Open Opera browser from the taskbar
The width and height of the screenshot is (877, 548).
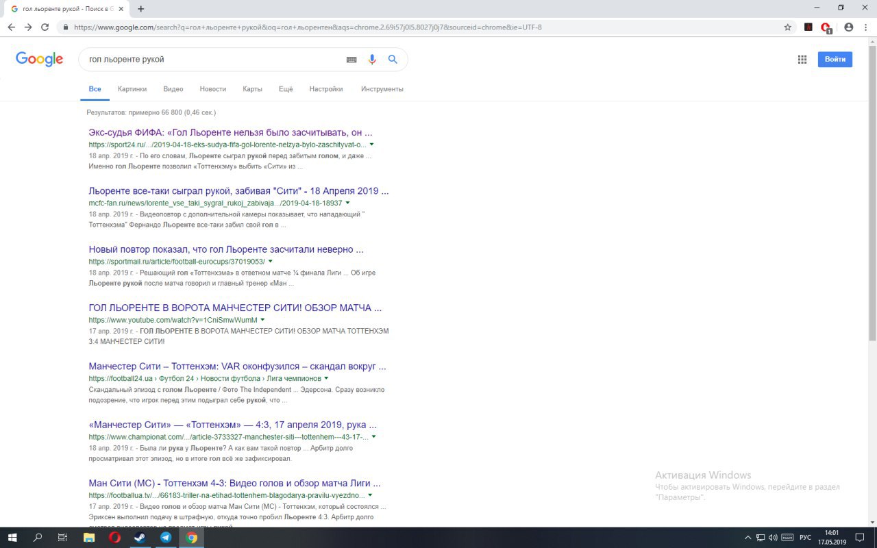(x=114, y=538)
